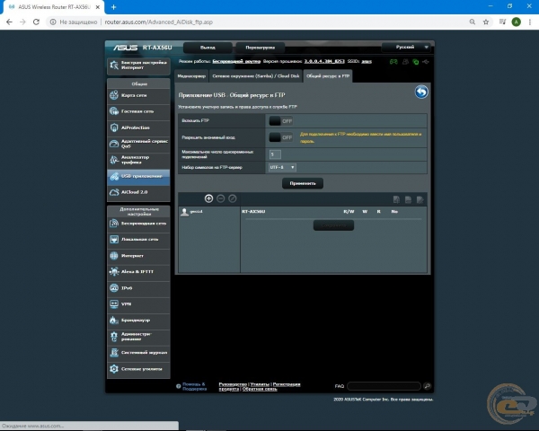
Task: Open Network Map (Карта сети) sidebar icon
Action: [x=114, y=95]
